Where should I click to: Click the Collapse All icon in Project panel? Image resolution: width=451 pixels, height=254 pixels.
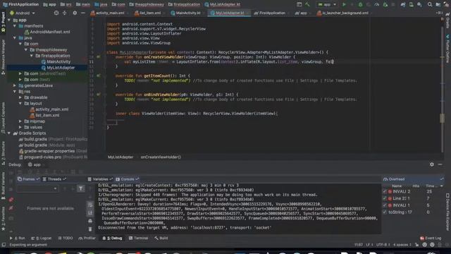coord(65,13)
